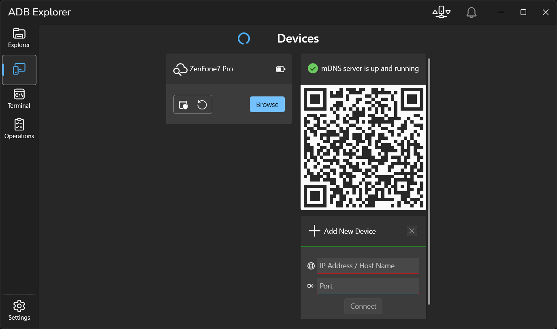Click the root access shield icon
Screen dimensions: 557x329
(x=184, y=105)
